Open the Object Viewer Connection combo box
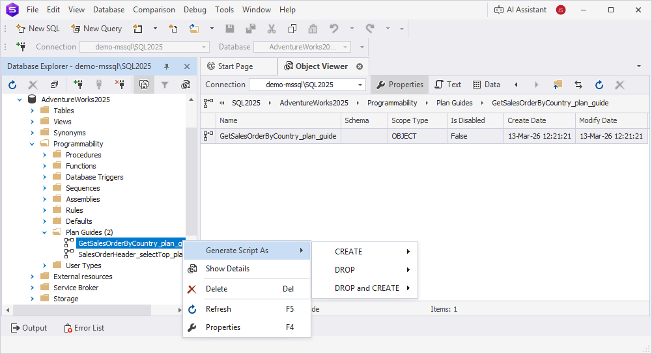The image size is (652, 354). click(307, 85)
